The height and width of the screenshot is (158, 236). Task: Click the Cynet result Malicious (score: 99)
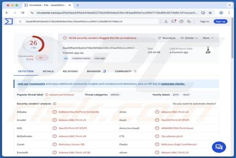[x=72, y=145]
